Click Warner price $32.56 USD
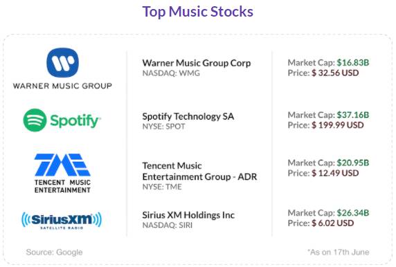This screenshot has width=396, height=267. point(335,73)
